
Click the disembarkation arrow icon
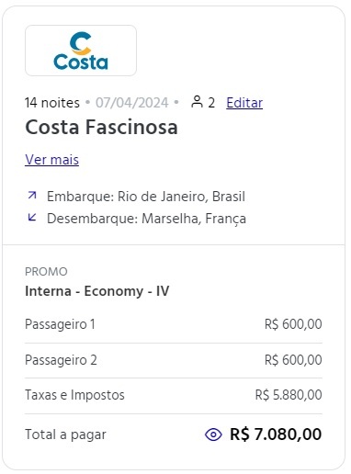32,218
